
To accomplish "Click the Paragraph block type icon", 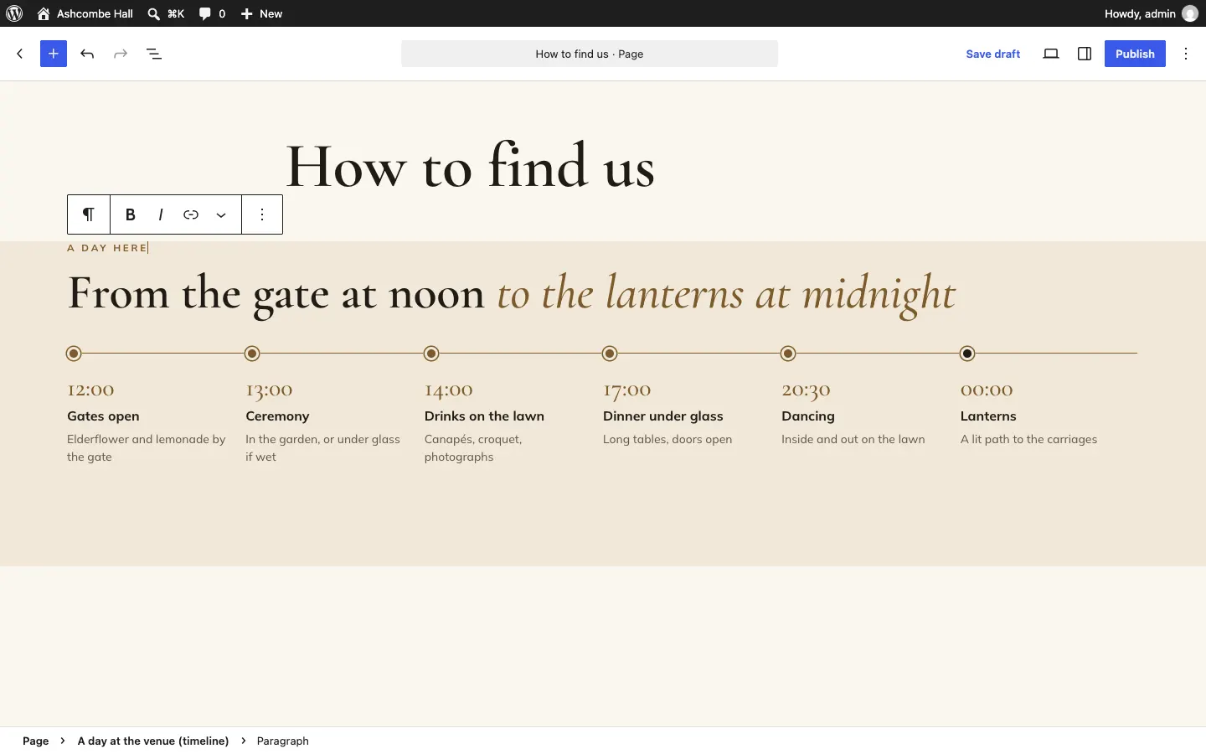I will tap(89, 214).
